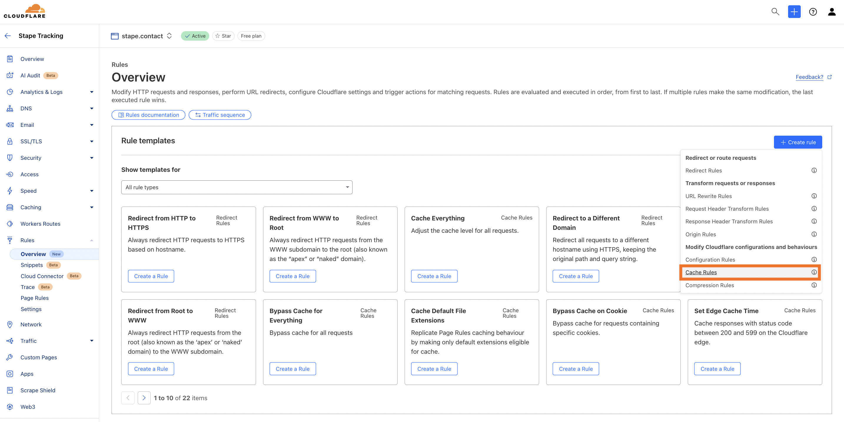Open the help question mark icon
Screen dimensions: 844x422
click(x=813, y=12)
